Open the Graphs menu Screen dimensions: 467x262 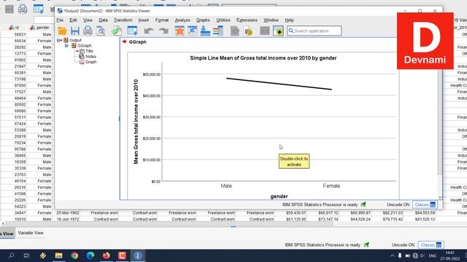click(x=203, y=20)
